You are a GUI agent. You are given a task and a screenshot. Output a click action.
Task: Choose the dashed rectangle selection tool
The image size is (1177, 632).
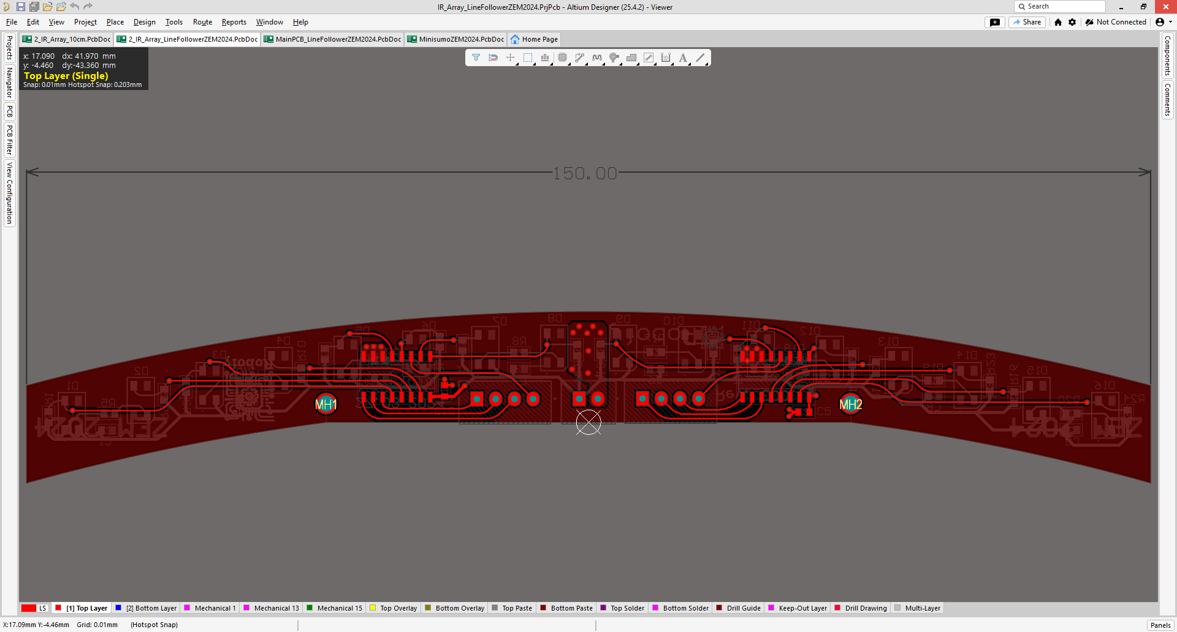[528, 58]
